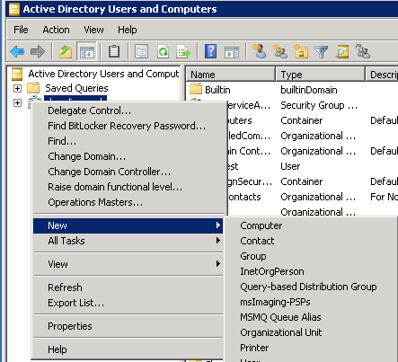398x362 pixels.
Task: Sort by the Name column header
Action: pyautogui.click(x=230, y=75)
